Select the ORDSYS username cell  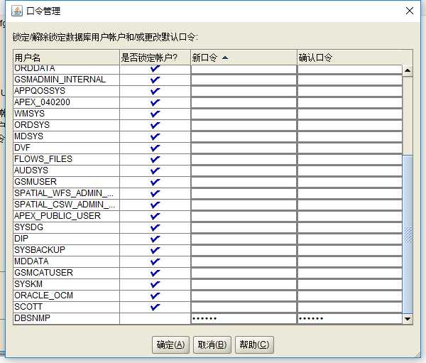coord(66,125)
